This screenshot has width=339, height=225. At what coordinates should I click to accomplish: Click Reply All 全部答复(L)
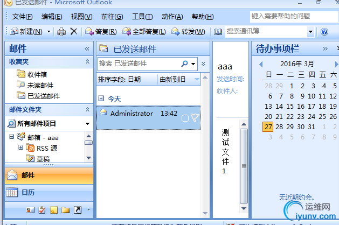tap(144, 32)
